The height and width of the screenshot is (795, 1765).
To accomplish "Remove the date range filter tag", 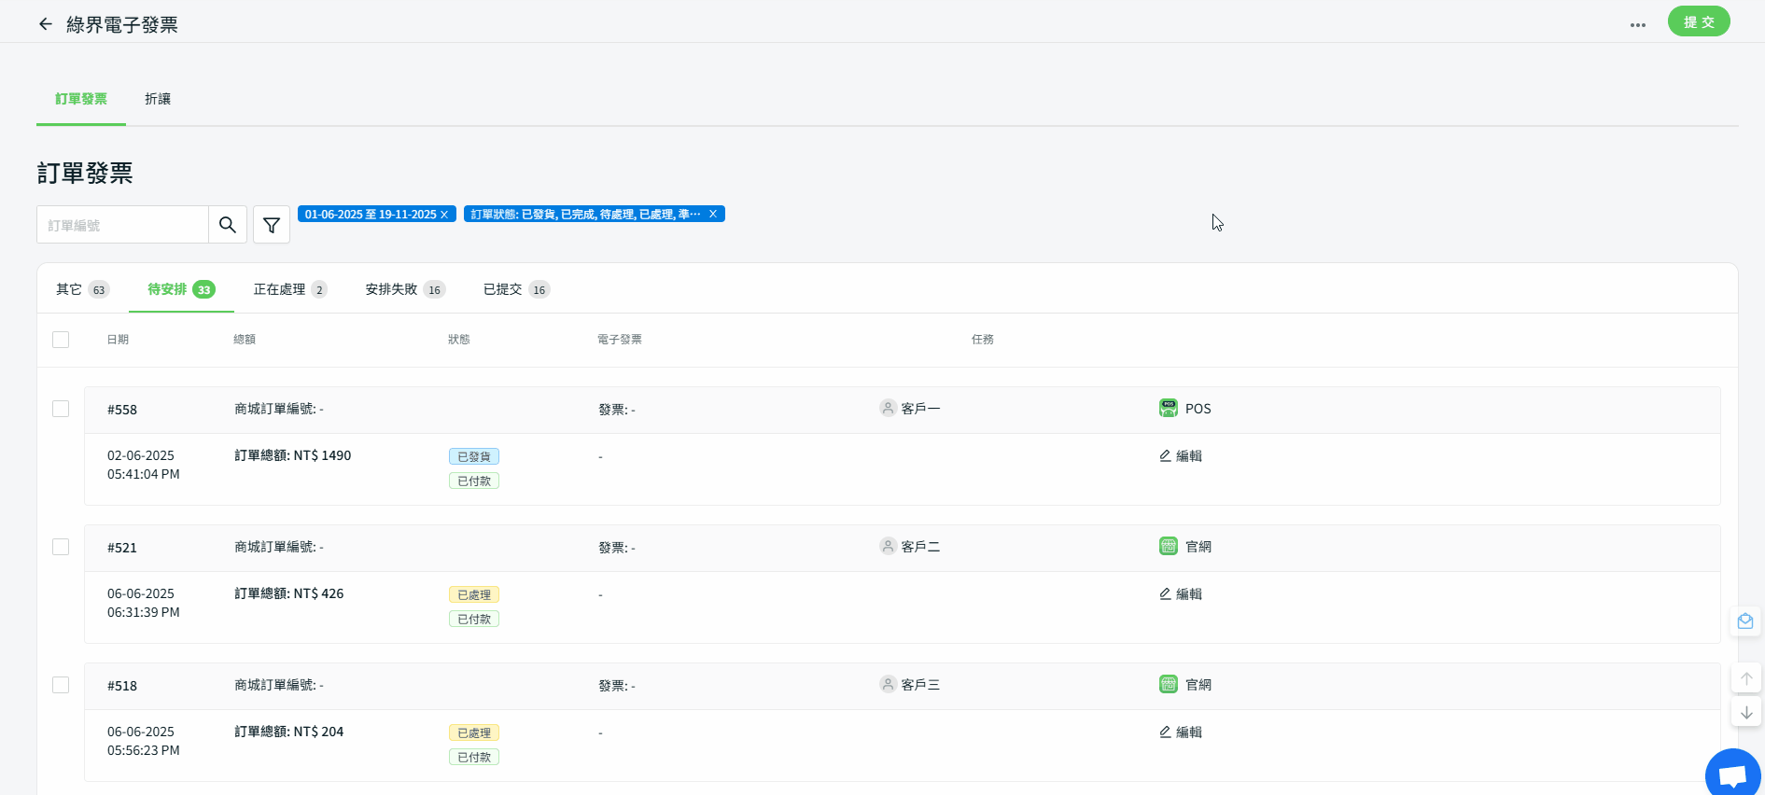I will pos(444,215).
